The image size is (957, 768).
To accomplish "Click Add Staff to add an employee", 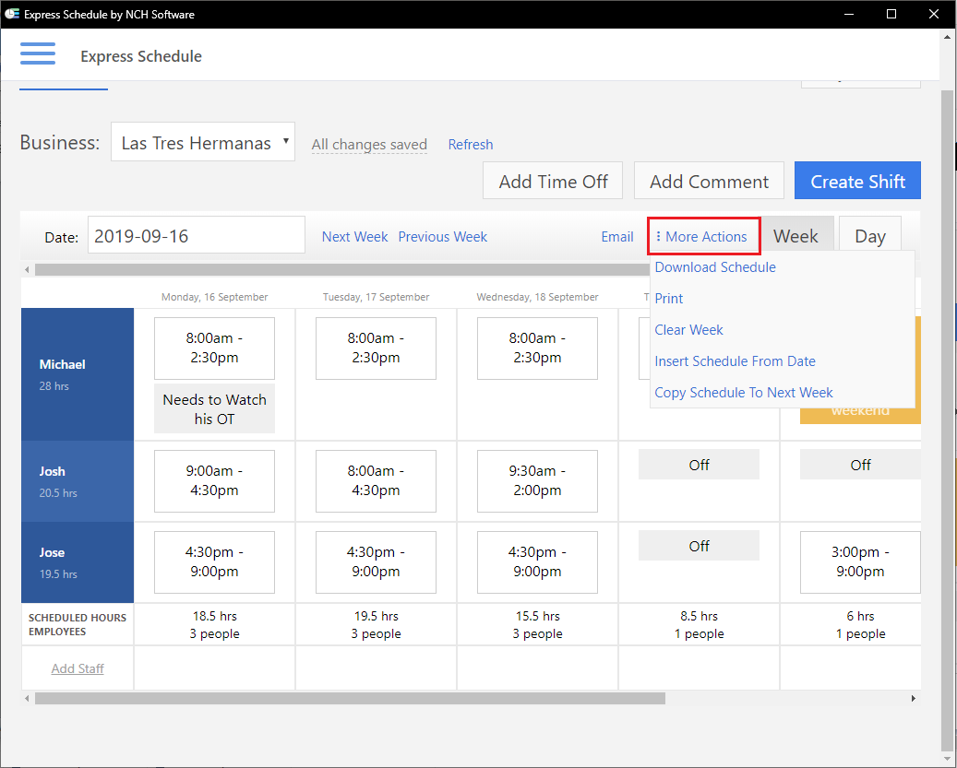I will coord(77,668).
